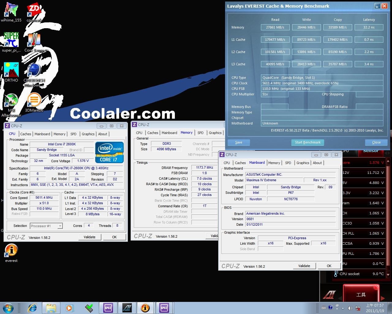
Task: Launch the cpumark desktop icon
Action: click(x=34, y=12)
